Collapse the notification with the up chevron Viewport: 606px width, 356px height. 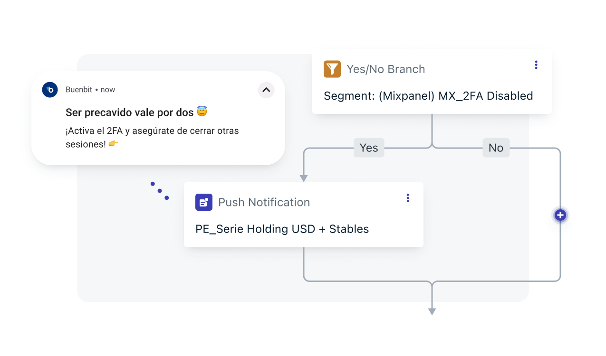(x=266, y=90)
